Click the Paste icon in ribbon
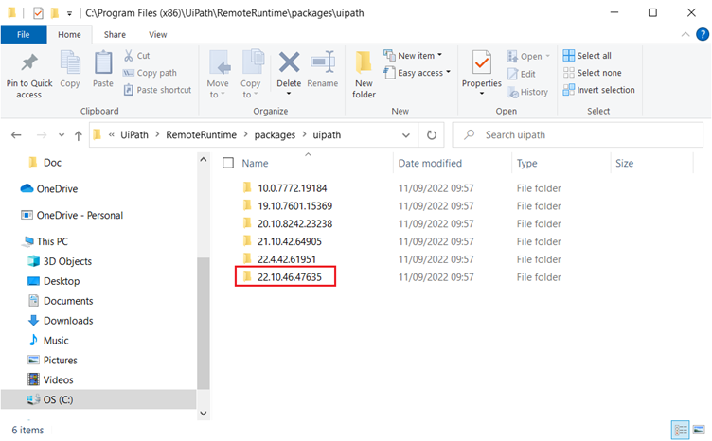 (x=103, y=64)
